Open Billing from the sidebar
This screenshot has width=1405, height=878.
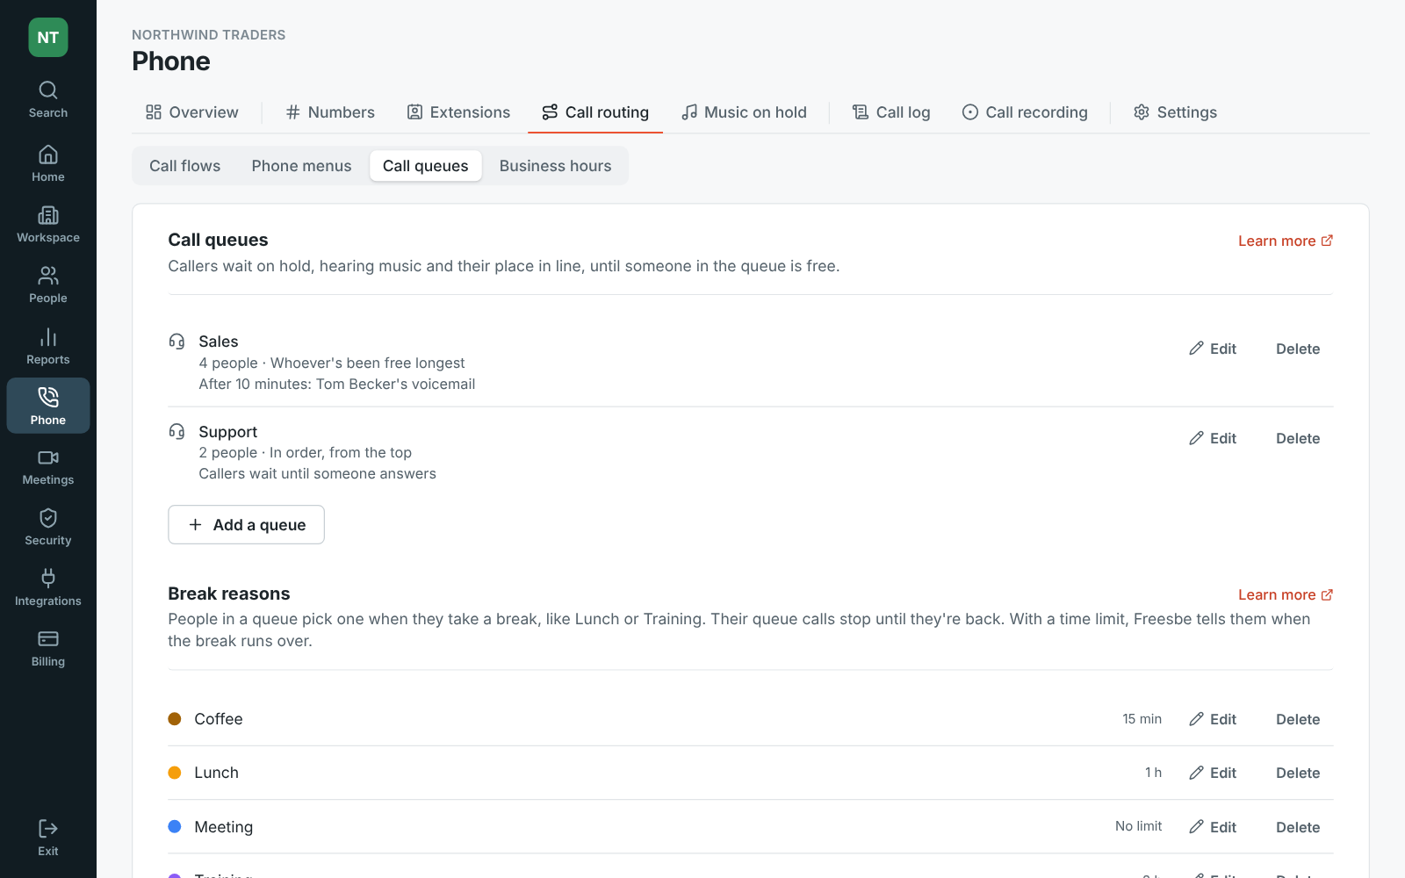pos(48,649)
